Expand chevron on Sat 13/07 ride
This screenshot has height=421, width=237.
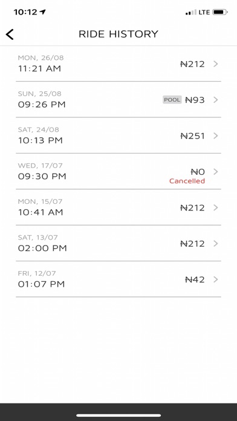(215, 244)
